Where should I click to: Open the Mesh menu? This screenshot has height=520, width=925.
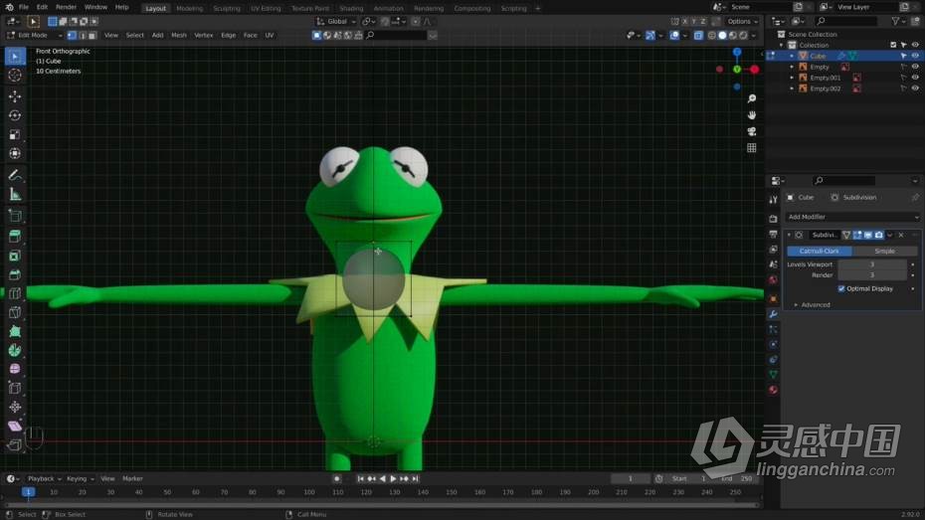click(x=179, y=36)
